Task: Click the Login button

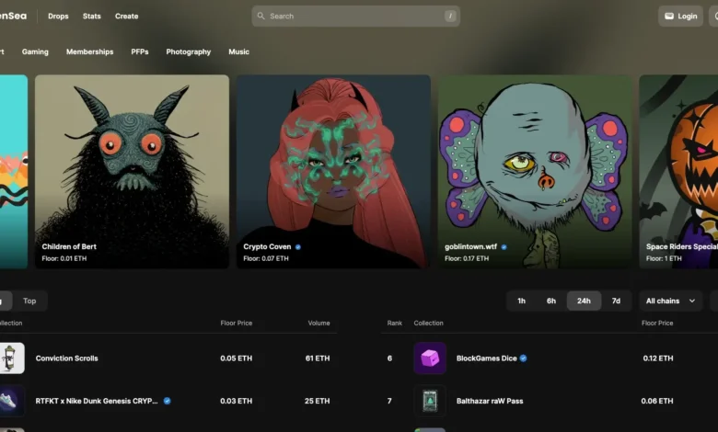Action: [680, 17]
